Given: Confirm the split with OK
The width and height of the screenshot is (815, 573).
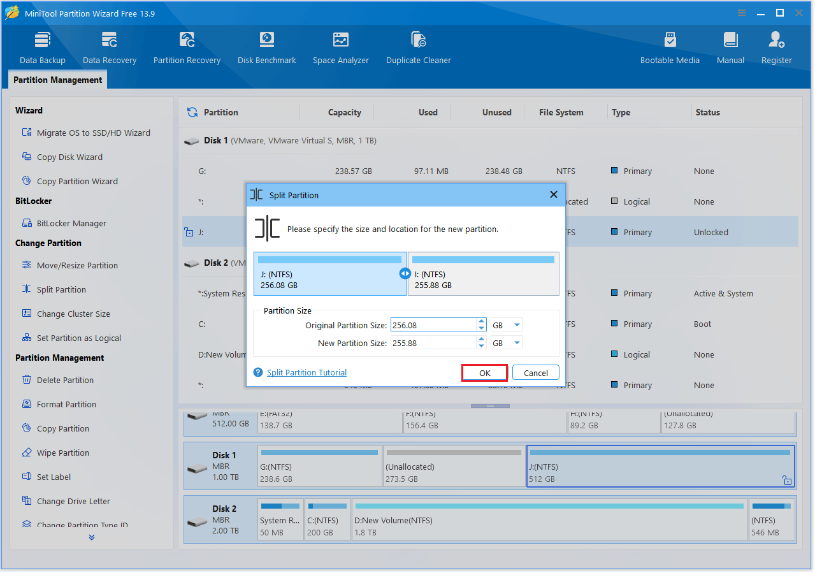Looking at the screenshot, I should click(x=485, y=373).
